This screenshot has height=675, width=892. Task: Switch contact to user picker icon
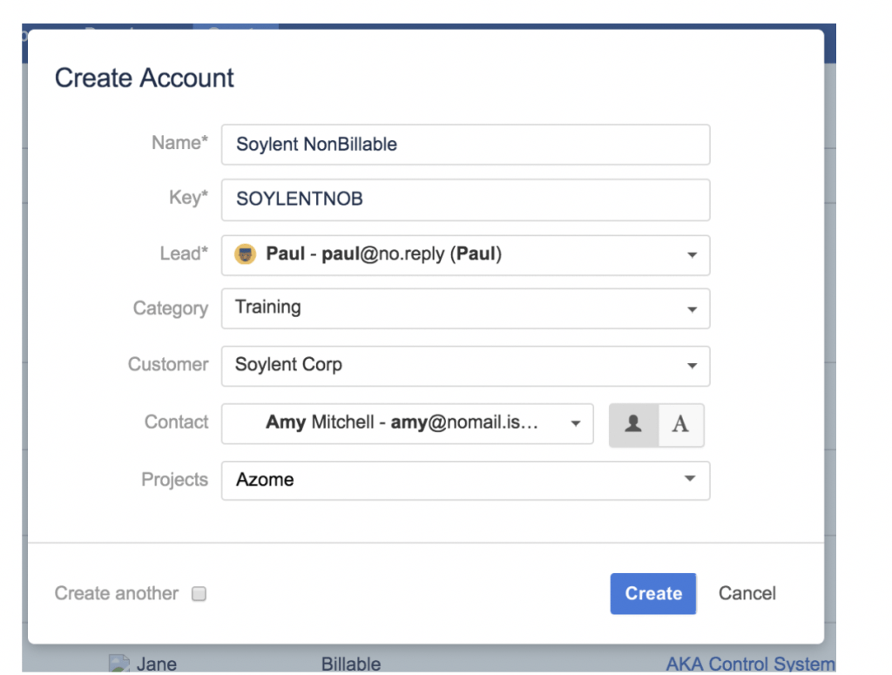[x=634, y=425]
